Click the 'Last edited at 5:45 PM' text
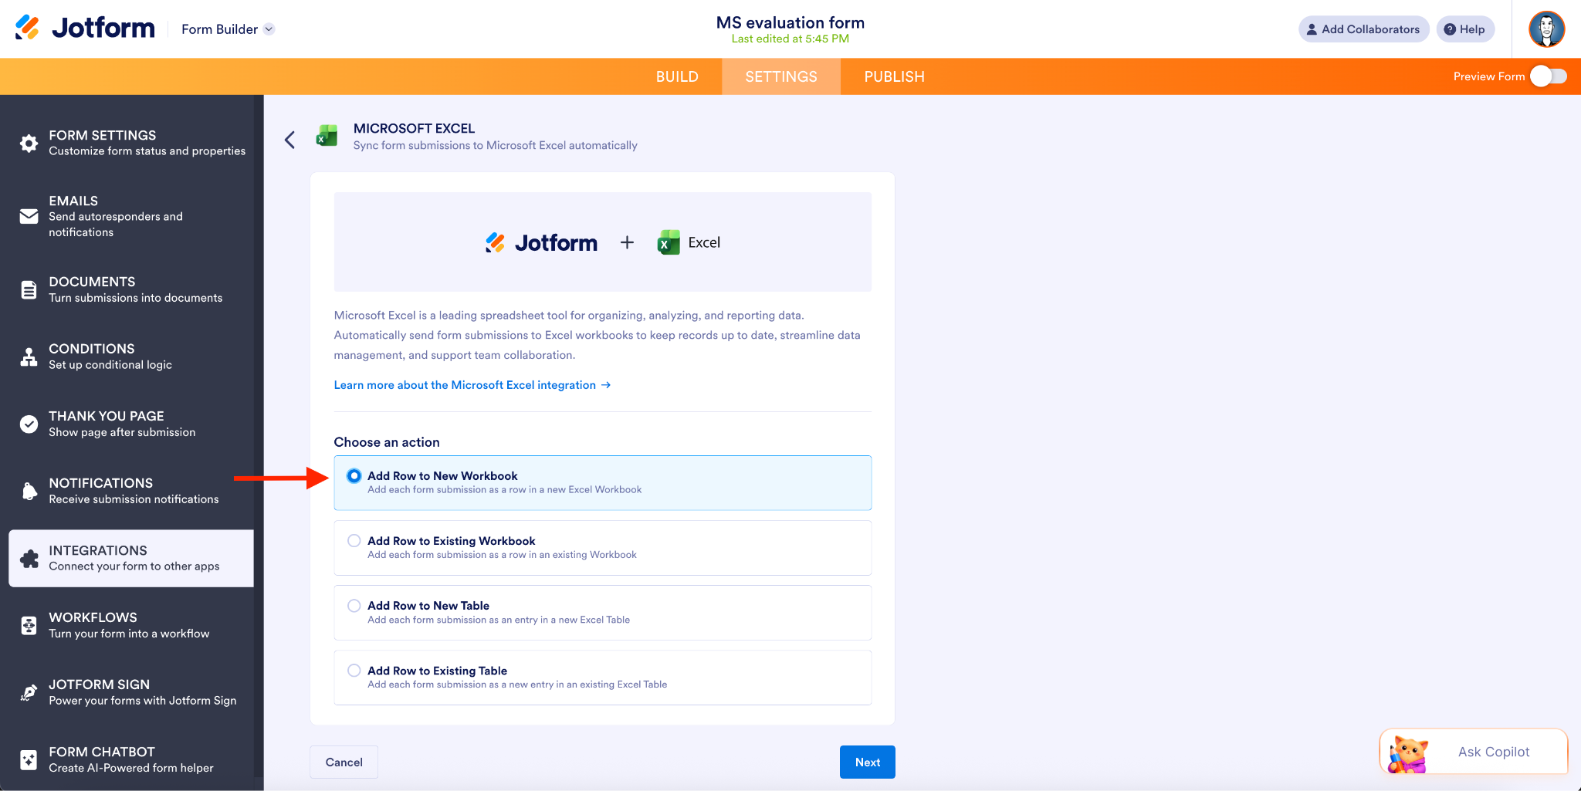 pyautogui.click(x=790, y=39)
